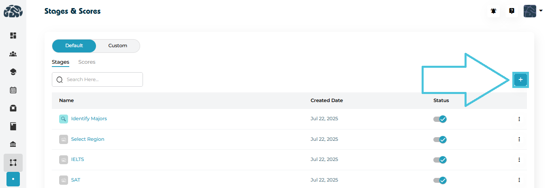Open the Select Region stage link
550x188 pixels.
coord(87,139)
